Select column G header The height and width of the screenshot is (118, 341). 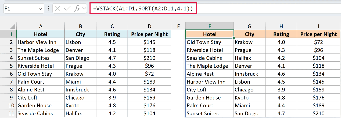[249, 26]
